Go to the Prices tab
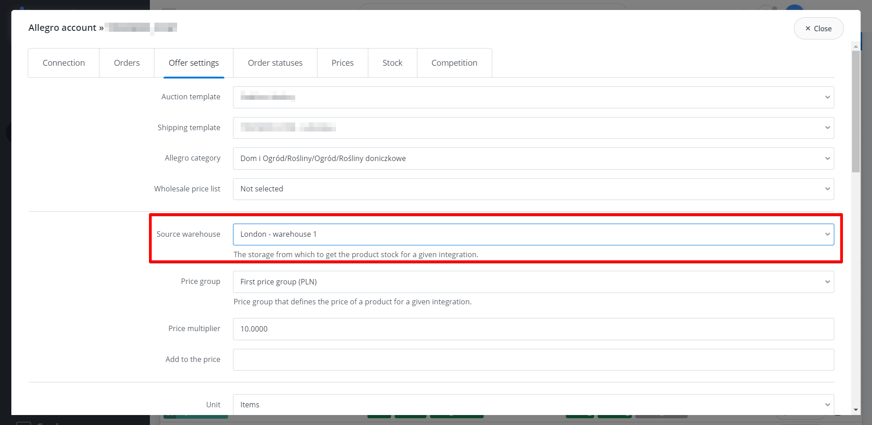Screen dimensions: 872x425 342,63
